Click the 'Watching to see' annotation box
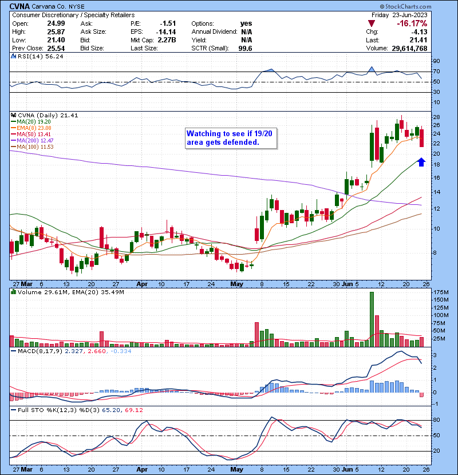This screenshot has width=458, height=475. pyautogui.click(x=231, y=138)
